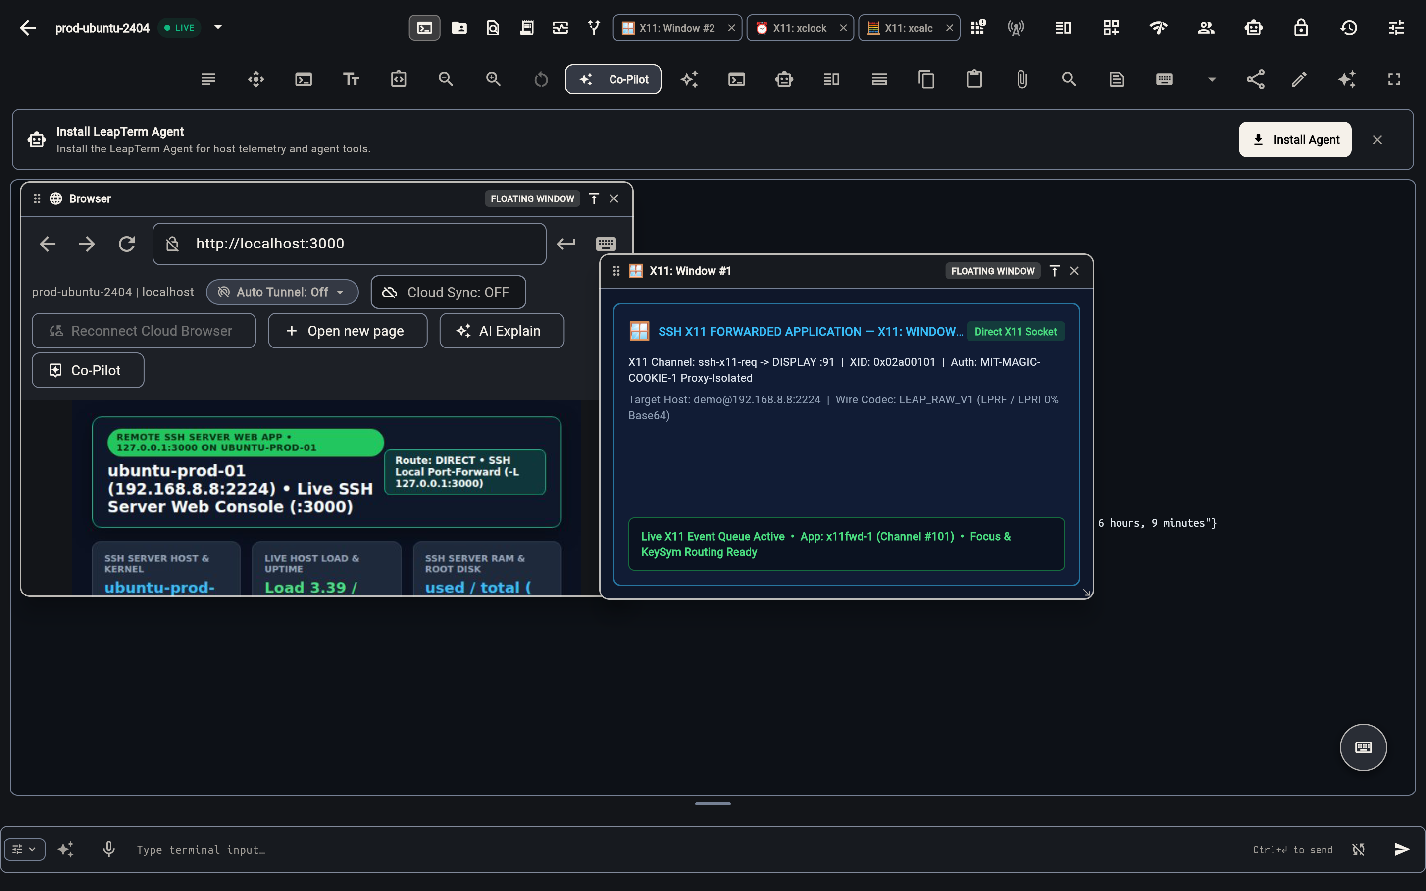1426x891 pixels.
Task: Toggle the browser on-screen keyboard icon
Action: (x=606, y=244)
